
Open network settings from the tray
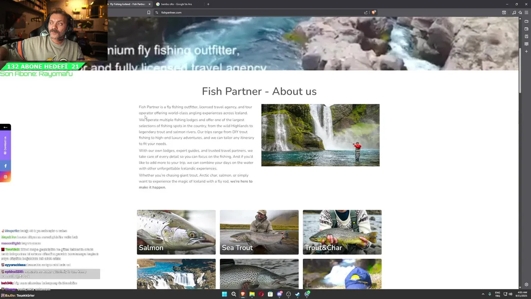[505, 294]
